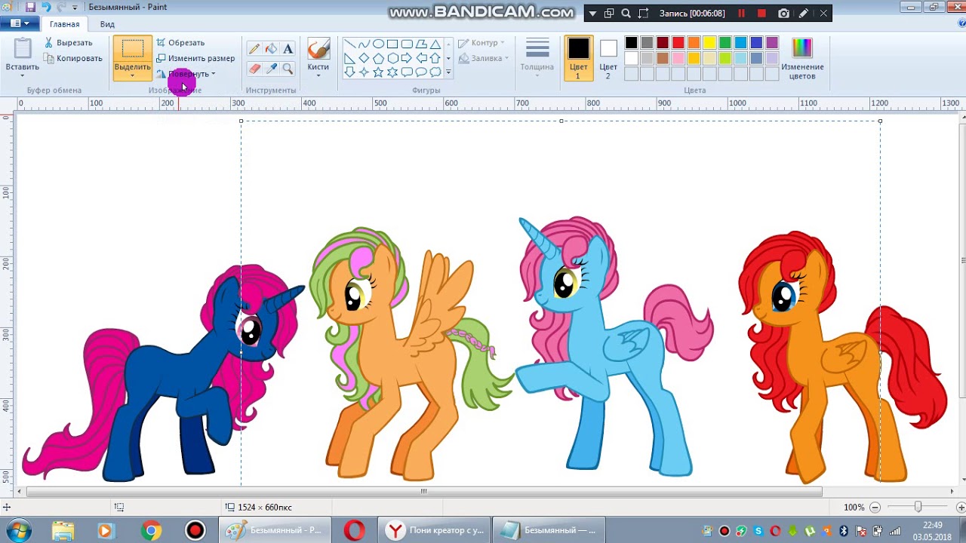The height and width of the screenshot is (543, 966).
Task: Click the zoom out minus button
Action: click(x=875, y=507)
